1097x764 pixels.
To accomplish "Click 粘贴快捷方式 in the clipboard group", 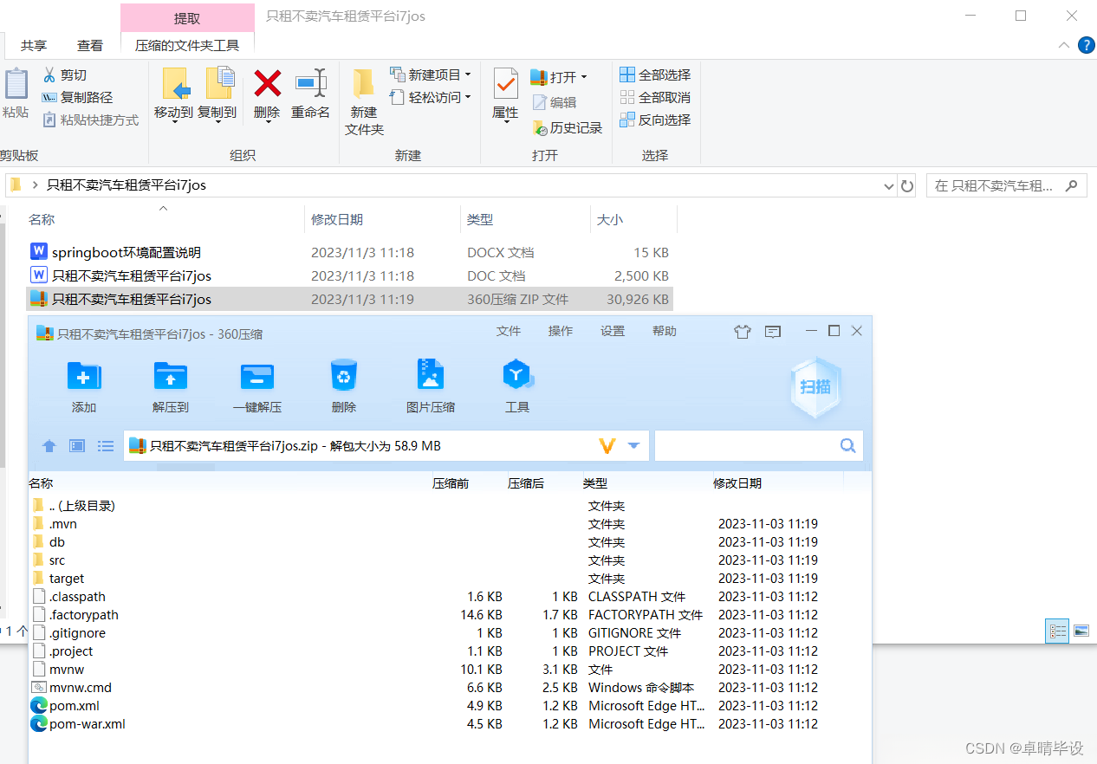I will (90, 120).
